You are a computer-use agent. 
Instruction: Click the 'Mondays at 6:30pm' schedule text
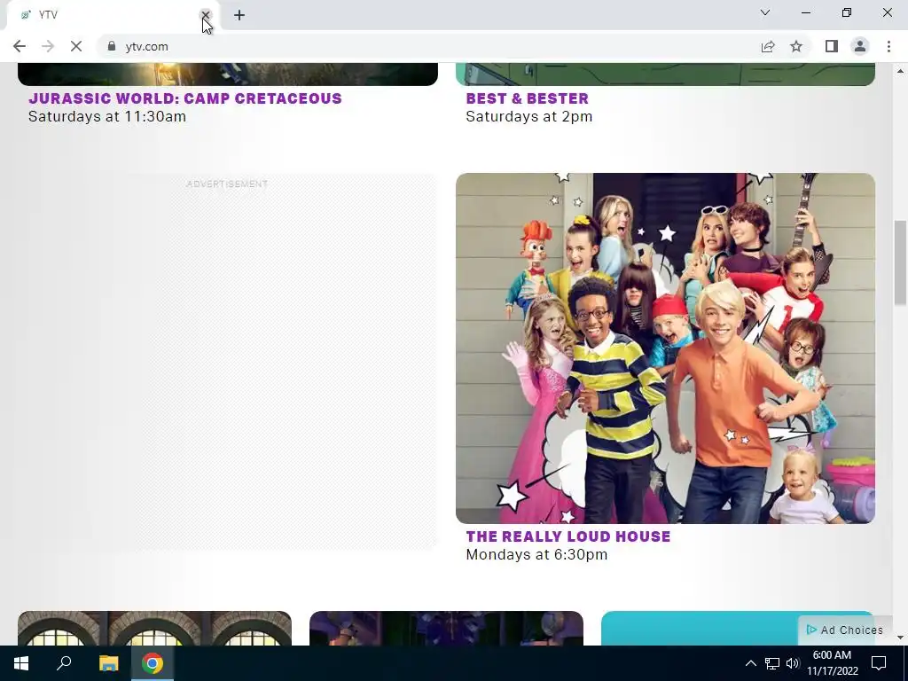536,555
